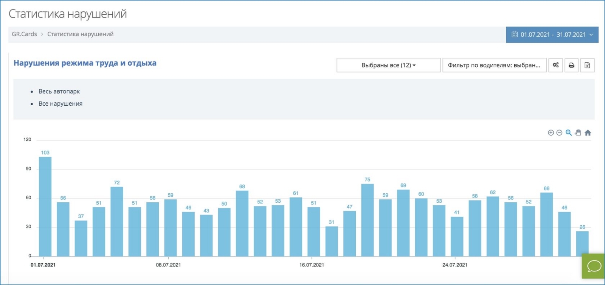The image size is (605, 285).
Task: Click the bar labeled 47
Action: pos(349,234)
